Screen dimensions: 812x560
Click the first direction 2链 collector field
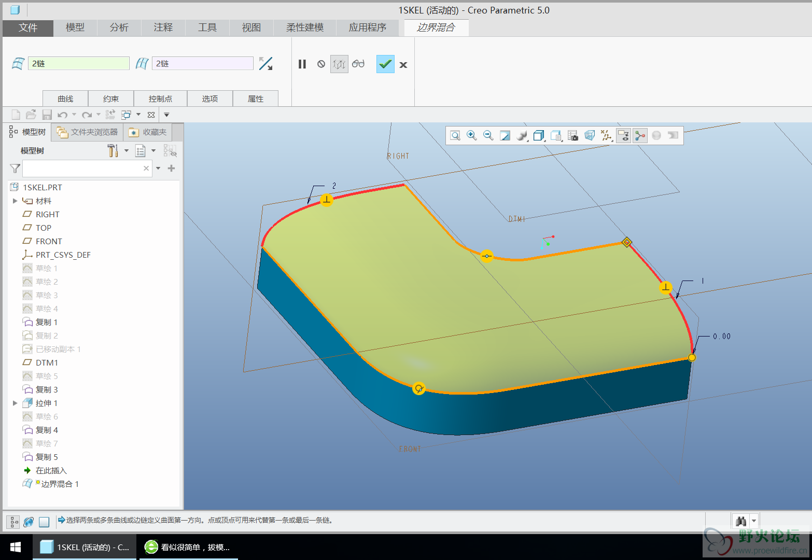(x=78, y=63)
